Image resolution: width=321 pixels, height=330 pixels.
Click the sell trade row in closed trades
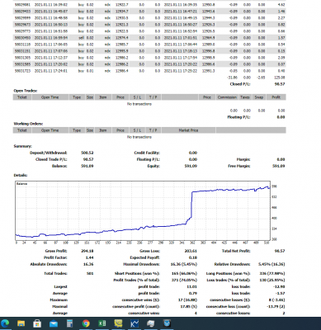(x=149, y=38)
